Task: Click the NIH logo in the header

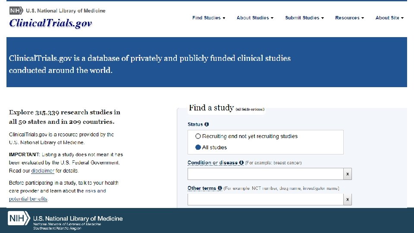Action: (16, 10)
